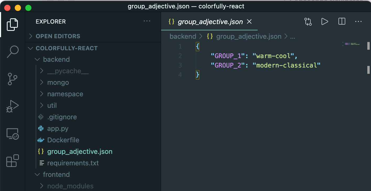Open the Explorer view in activity bar
Viewport: 371px width, 191px height.
click(x=12, y=25)
